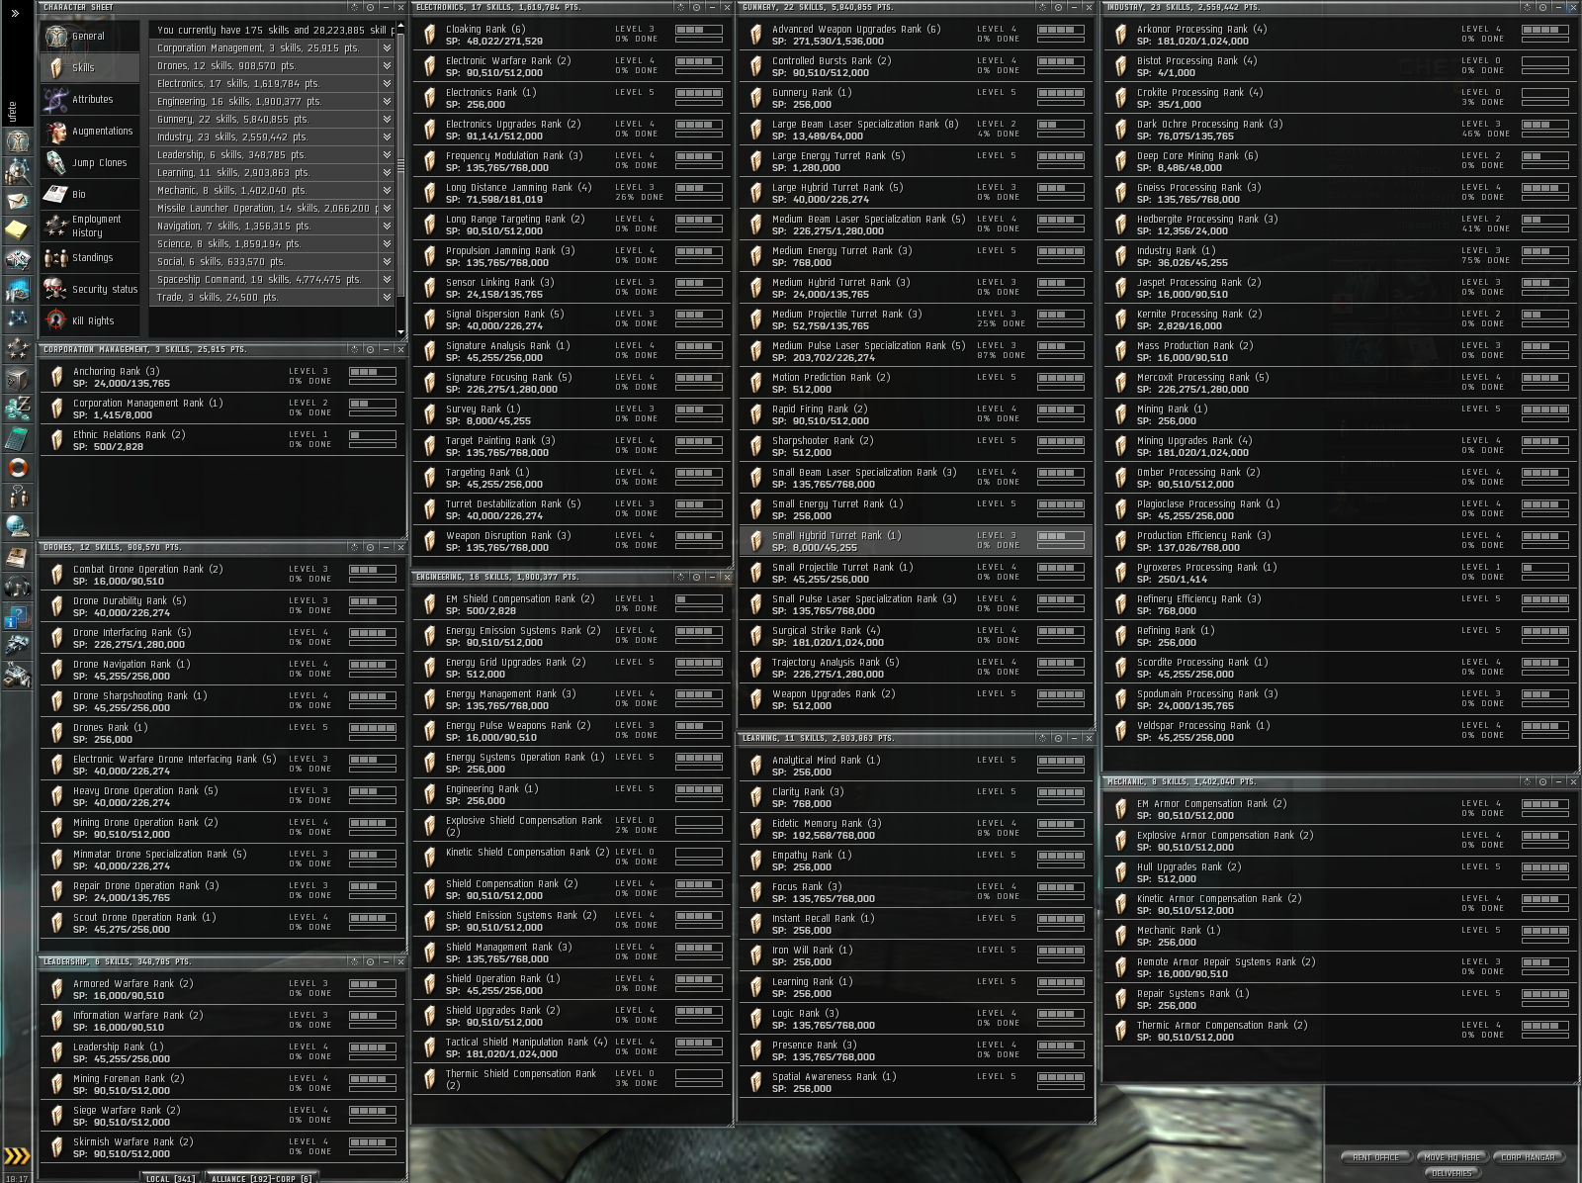Screen dimensions: 1582x1183
Task: Expand the Corporation Management skill group chevron
Action: pos(387,47)
